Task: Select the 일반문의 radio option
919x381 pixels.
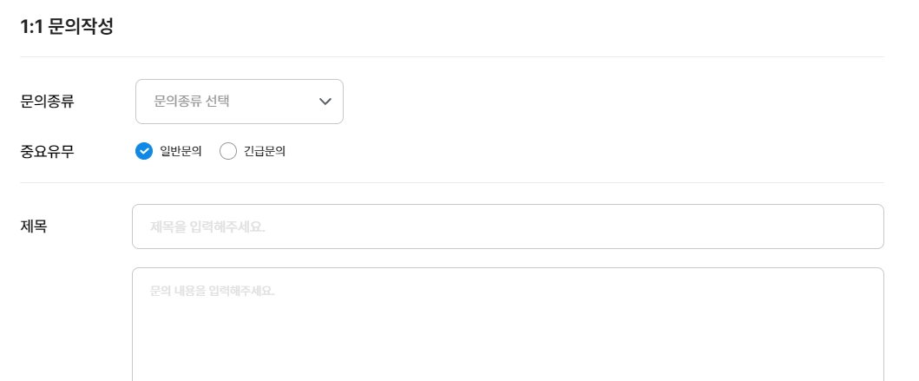Action: click(144, 151)
